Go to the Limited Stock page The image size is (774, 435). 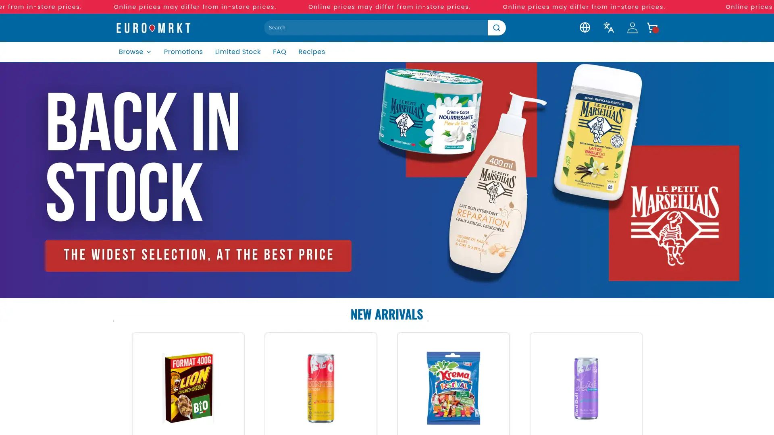click(237, 52)
